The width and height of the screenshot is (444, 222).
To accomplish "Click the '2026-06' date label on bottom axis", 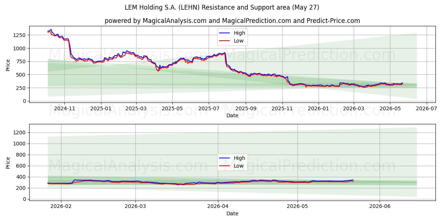I will pyautogui.click(x=380, y=207).
